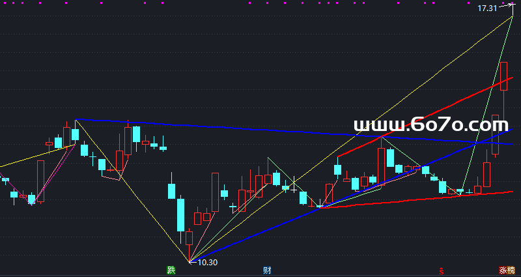Click the 涨榜 badge at the bottom right
This screenshot has height=277, width=521.
(507, 270)
